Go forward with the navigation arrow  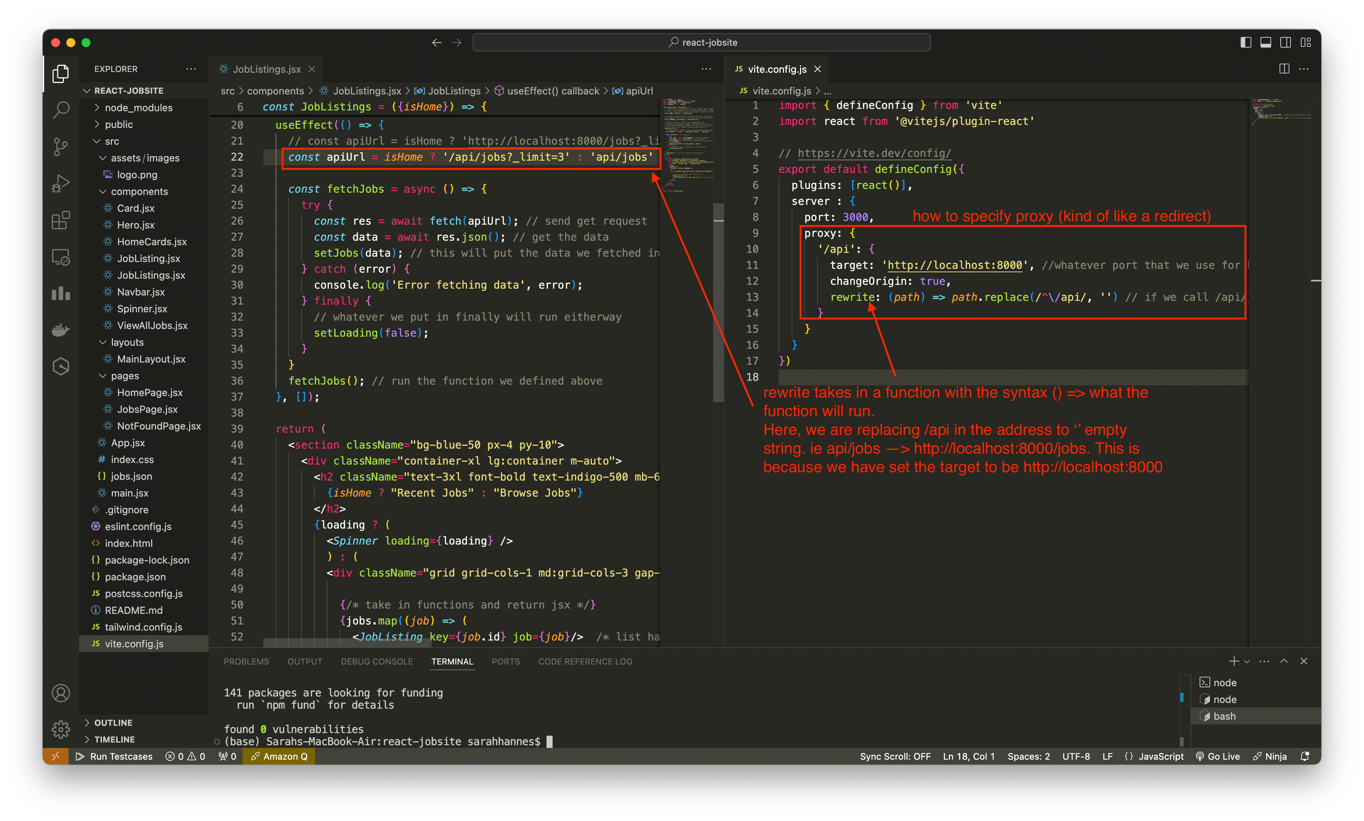[457, 43]
